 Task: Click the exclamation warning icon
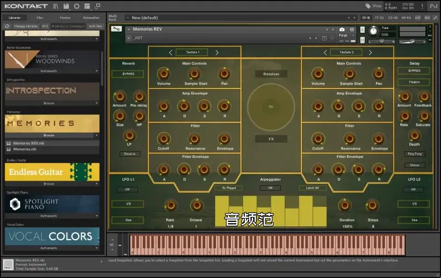tap(422, 6)
